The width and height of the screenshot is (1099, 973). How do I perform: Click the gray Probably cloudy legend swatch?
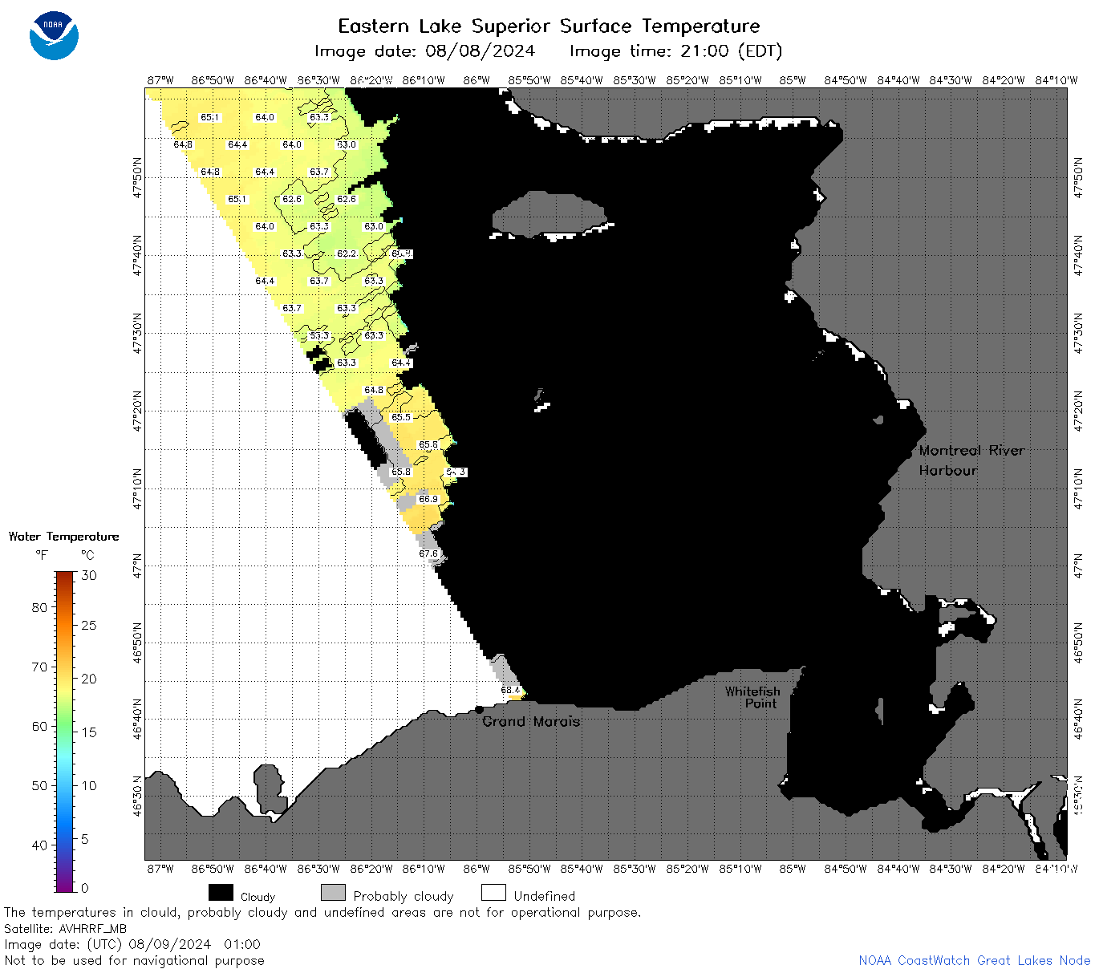[x=333, y=893]
